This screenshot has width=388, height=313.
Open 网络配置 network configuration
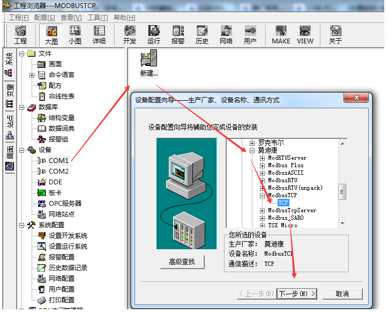62,279
